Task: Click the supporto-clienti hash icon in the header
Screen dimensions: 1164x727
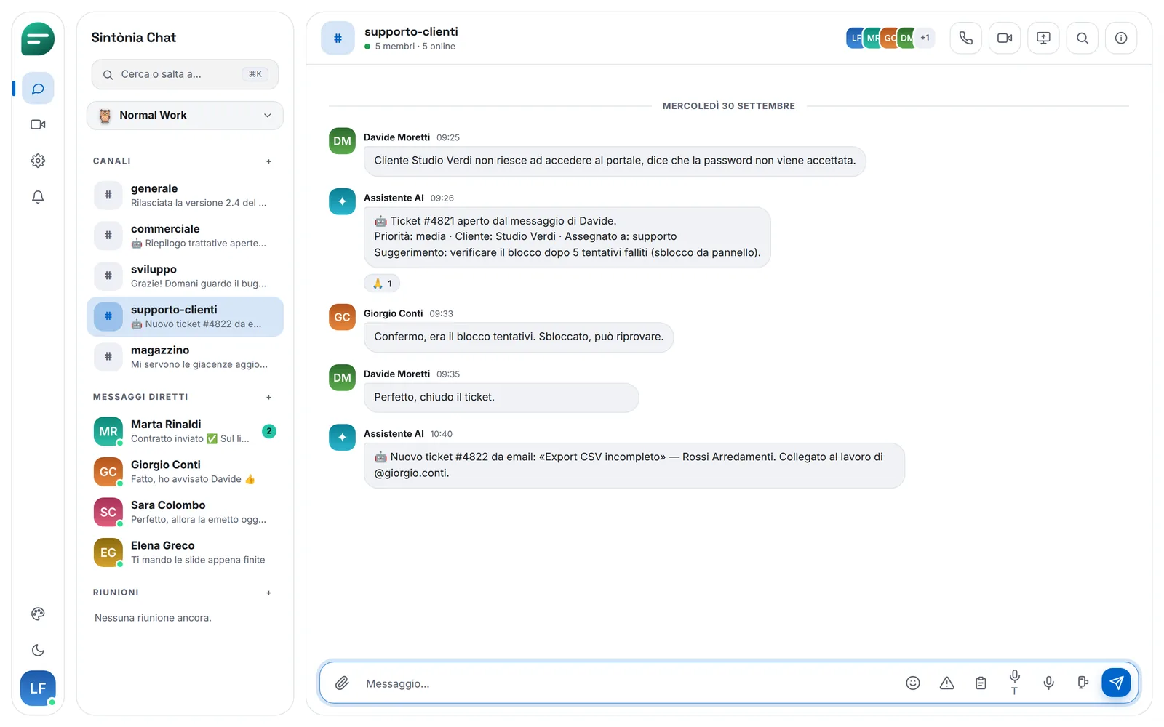Action: tap(338, 39)
